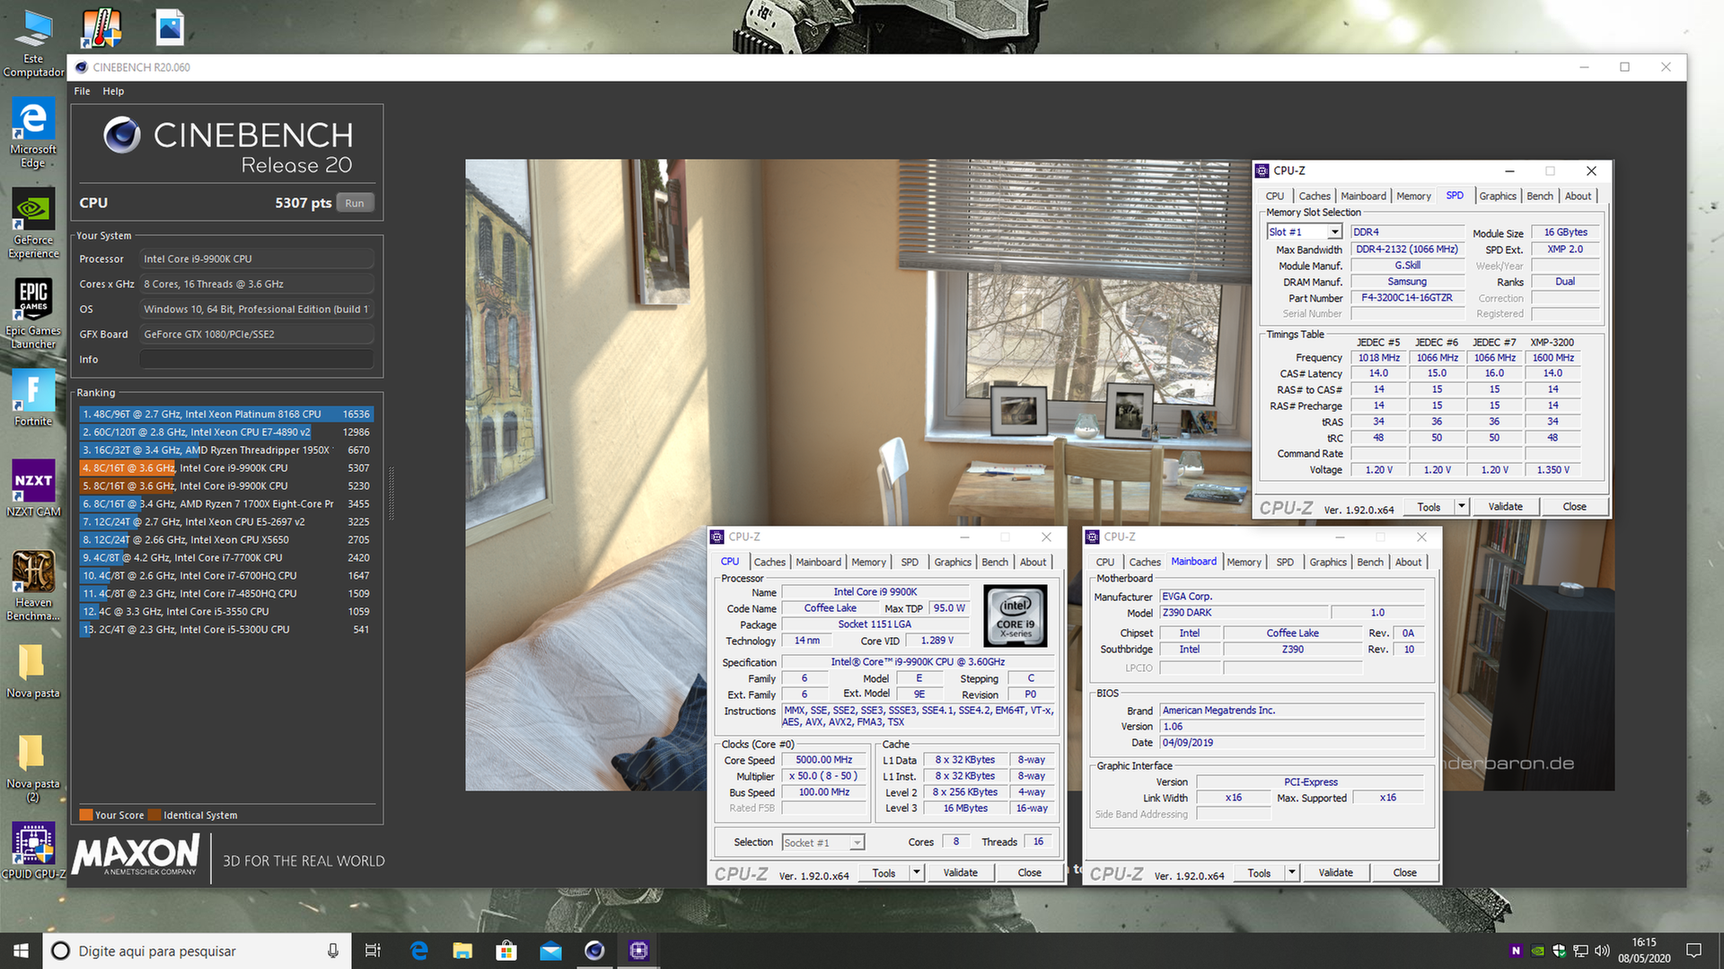
Task: Click Validate in CPU tab window
Action: click(960, 872)
